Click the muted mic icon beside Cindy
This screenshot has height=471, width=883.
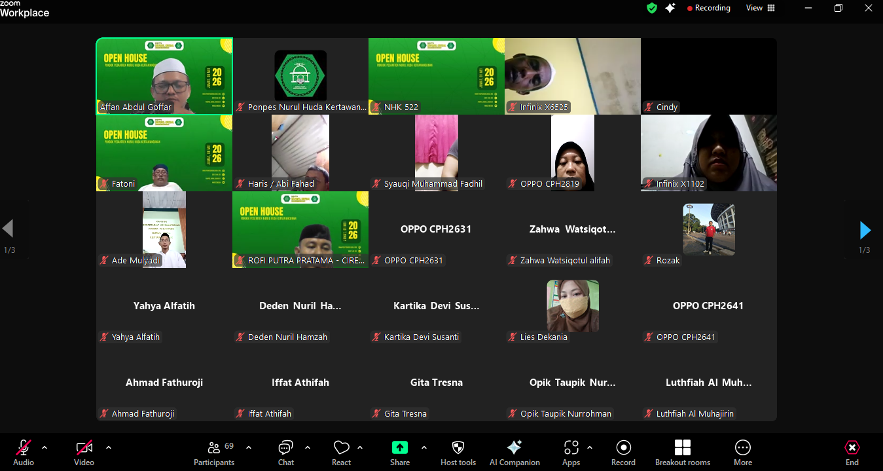pyautogui.click(x=649, y=107)
